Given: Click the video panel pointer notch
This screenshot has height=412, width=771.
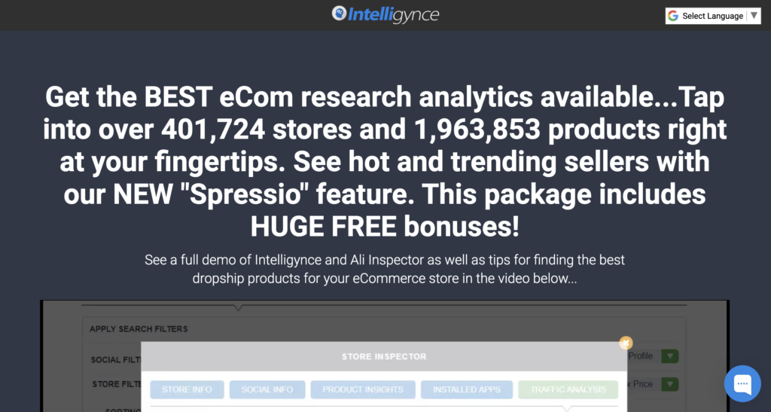Looking at the screenshot, I should [238, 308].
